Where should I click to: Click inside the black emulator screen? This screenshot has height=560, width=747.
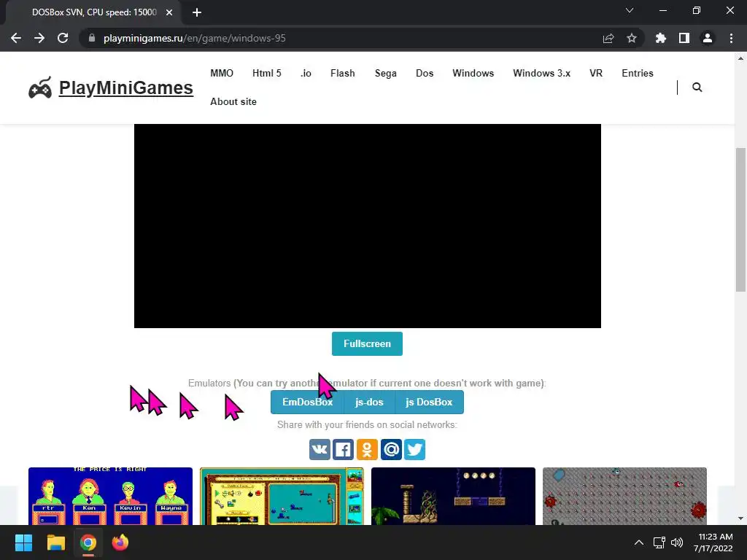pyautogui.click(x=368, y=226)
